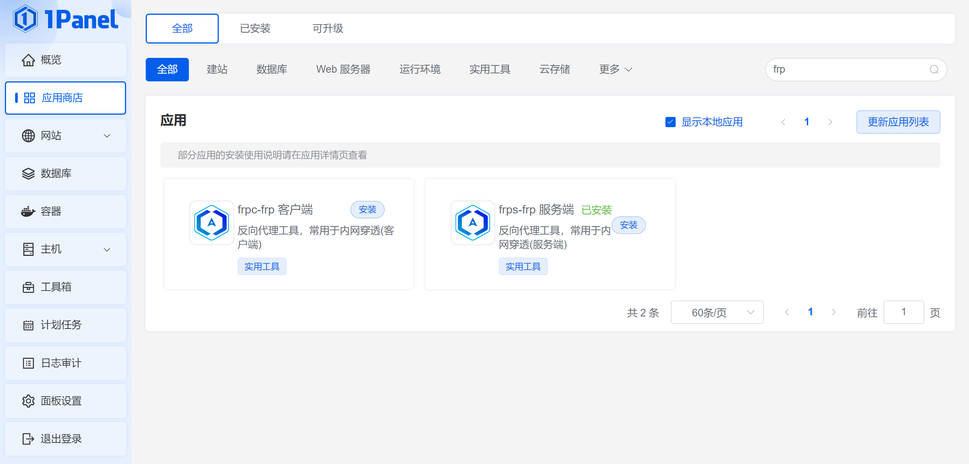Select the 建站 category filter
This screenshot has height=464, width=969.
(x=217, y=70)
